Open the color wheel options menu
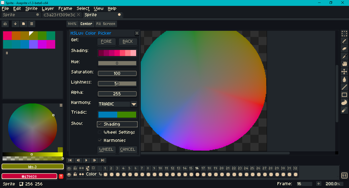Viewport: 349px width, 188px height. point(61,105)
